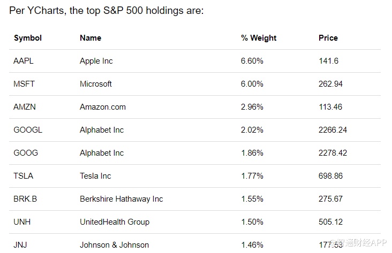Click the Johnson & Johnson name
Viewport: 392px width, 253px height.
[x=115, y=245]
